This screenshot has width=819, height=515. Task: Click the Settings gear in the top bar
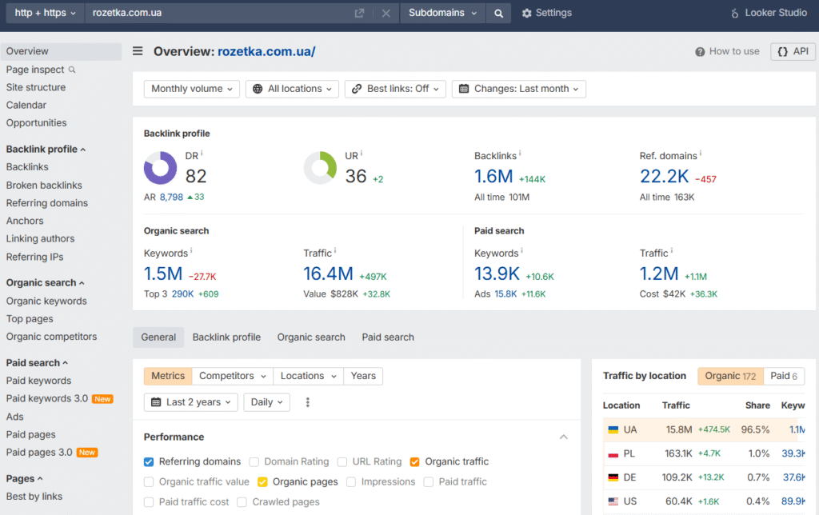[x=526, y=13]
